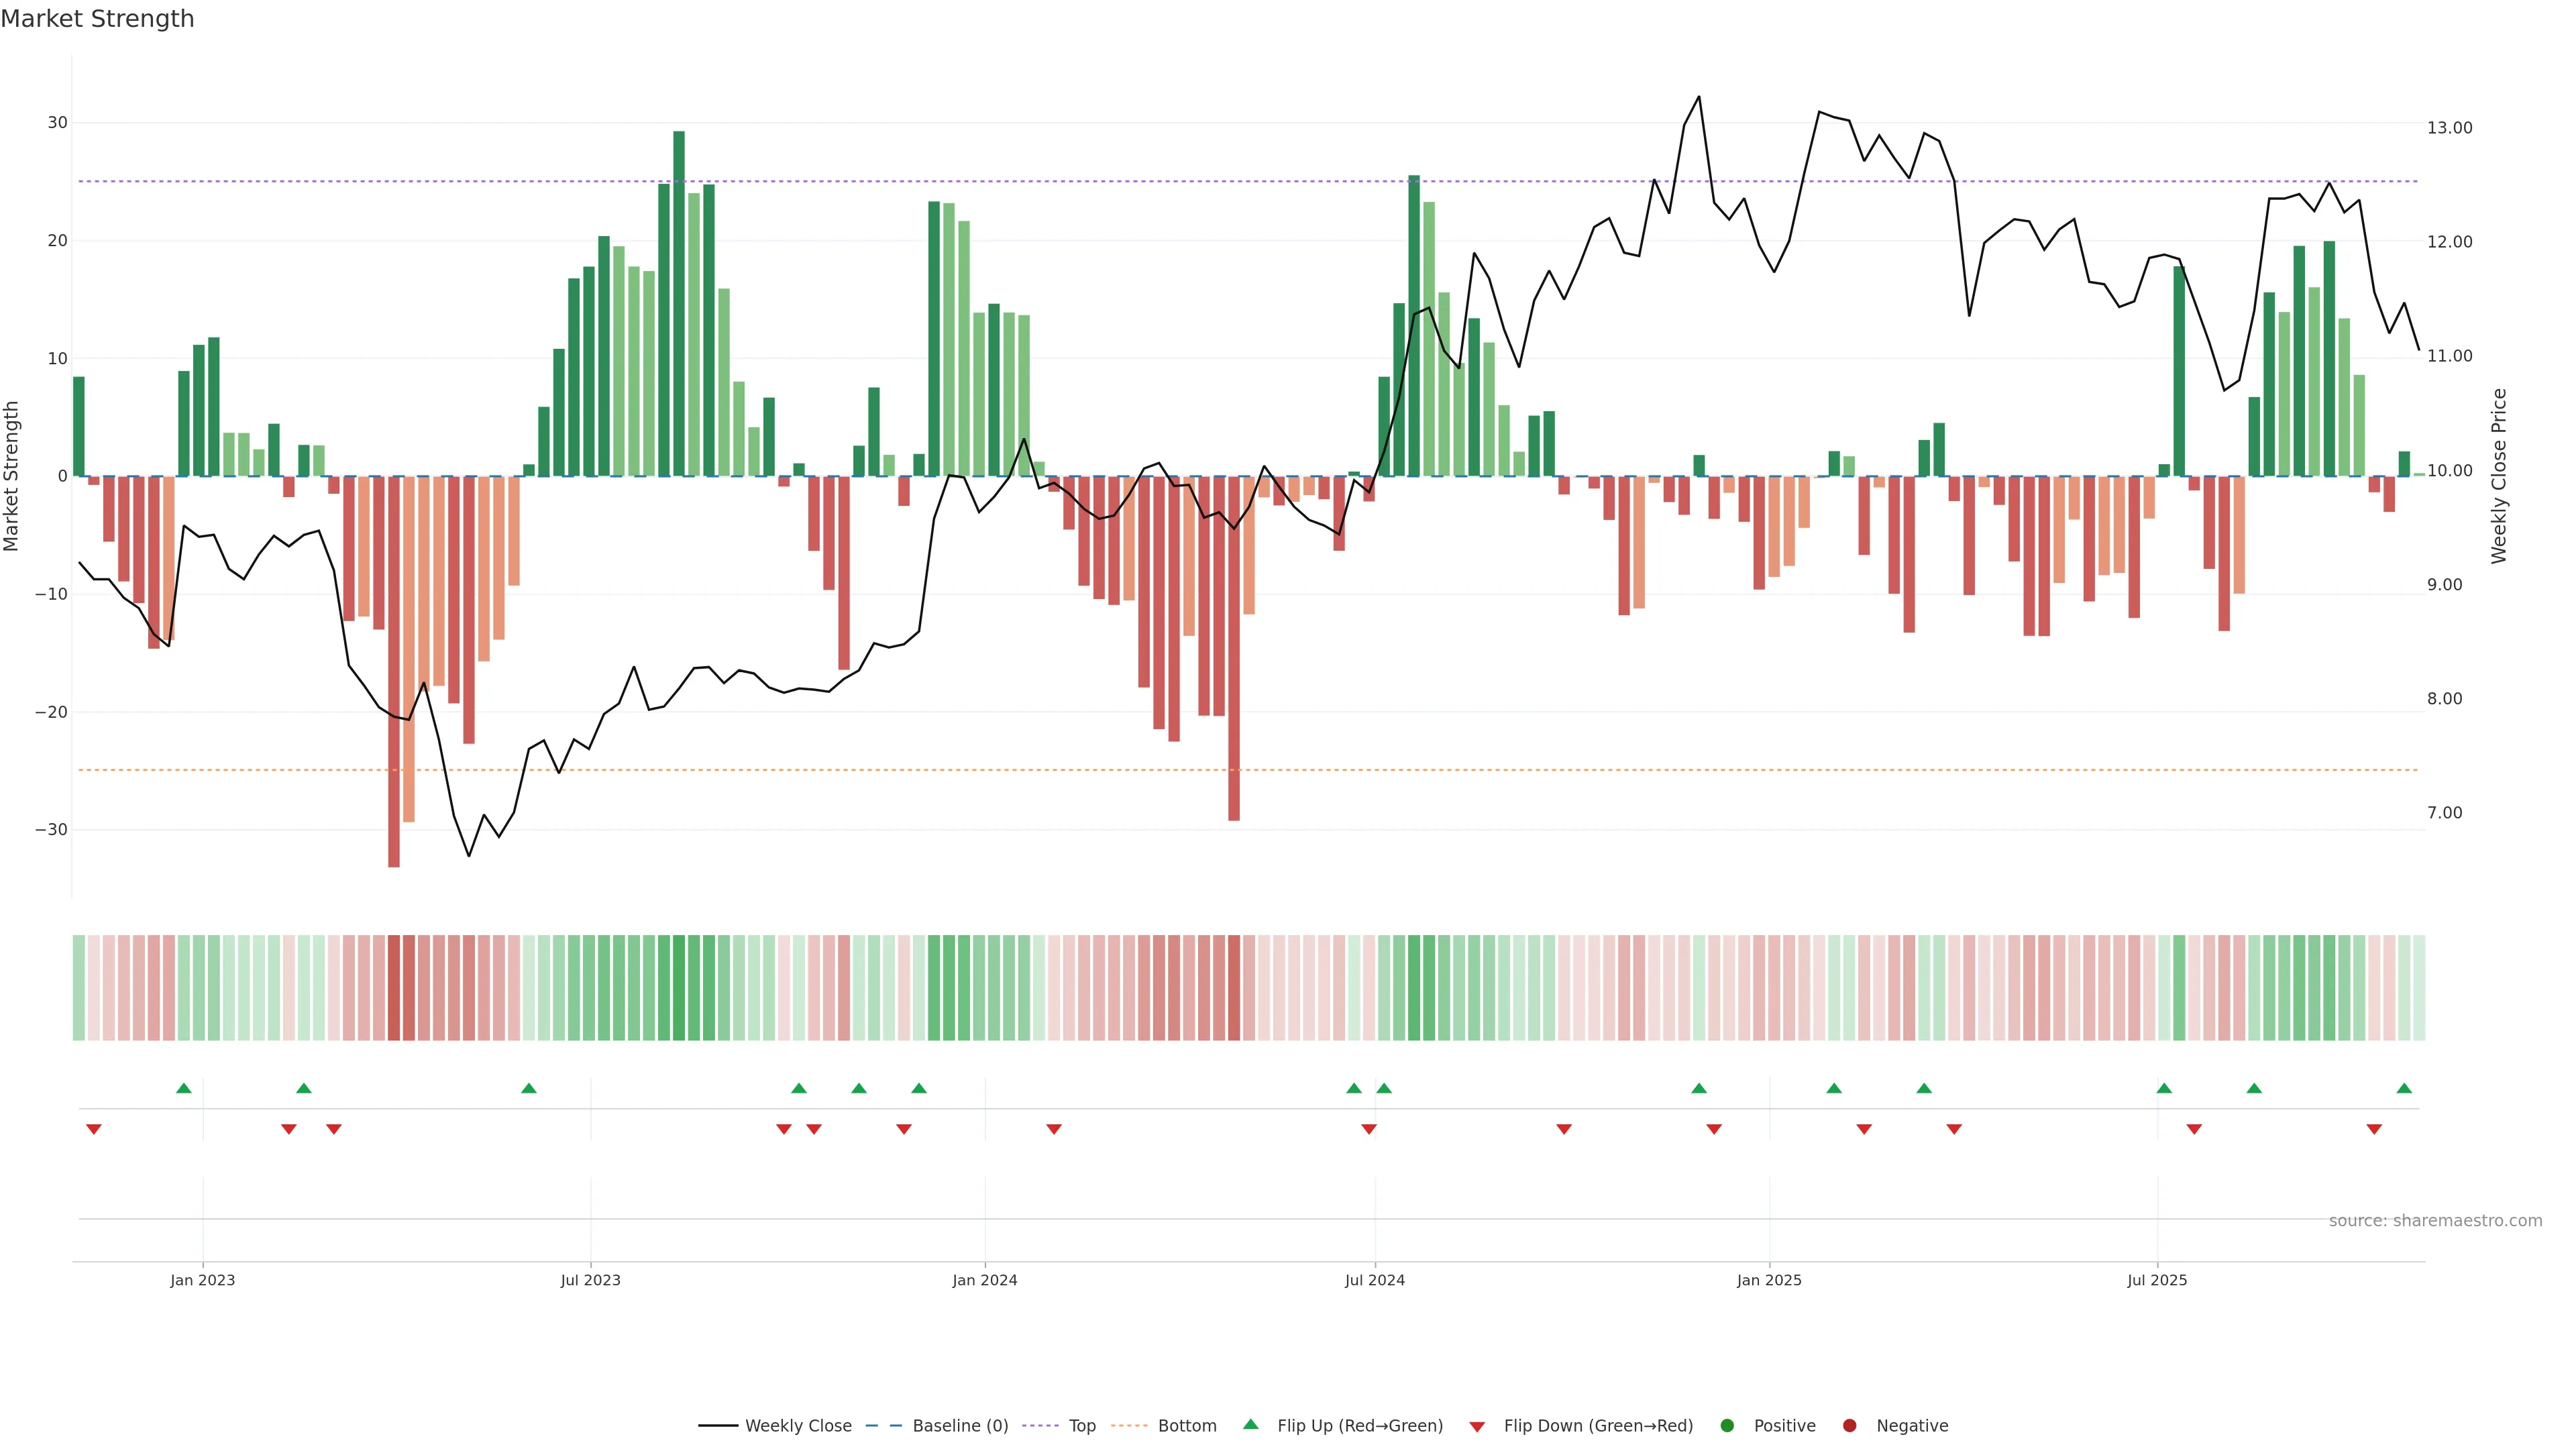Click the red Negative legend dot
This screenshot has width=2576, height=1449.
pos(1849,1426)
